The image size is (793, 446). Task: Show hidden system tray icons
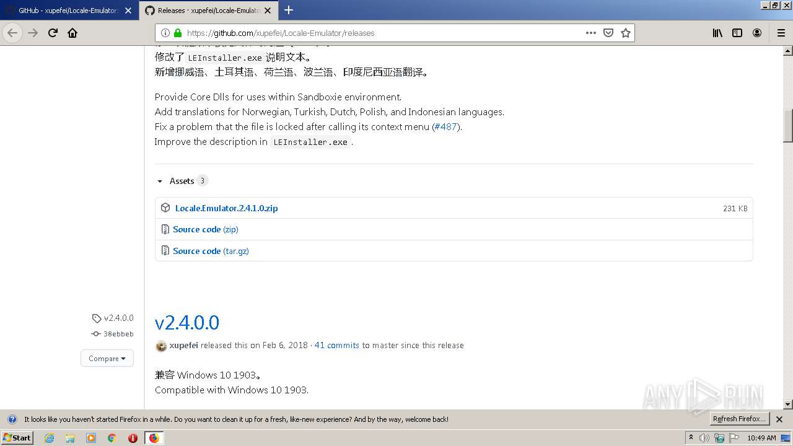pyautogui.click(x=691, y=438)
